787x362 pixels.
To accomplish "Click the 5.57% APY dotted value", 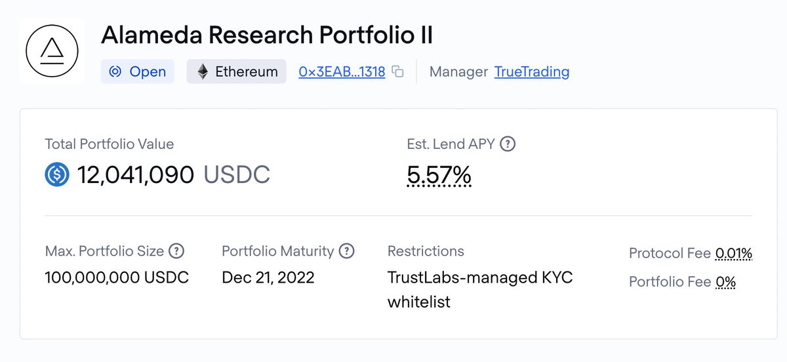I will pos(439,175).
